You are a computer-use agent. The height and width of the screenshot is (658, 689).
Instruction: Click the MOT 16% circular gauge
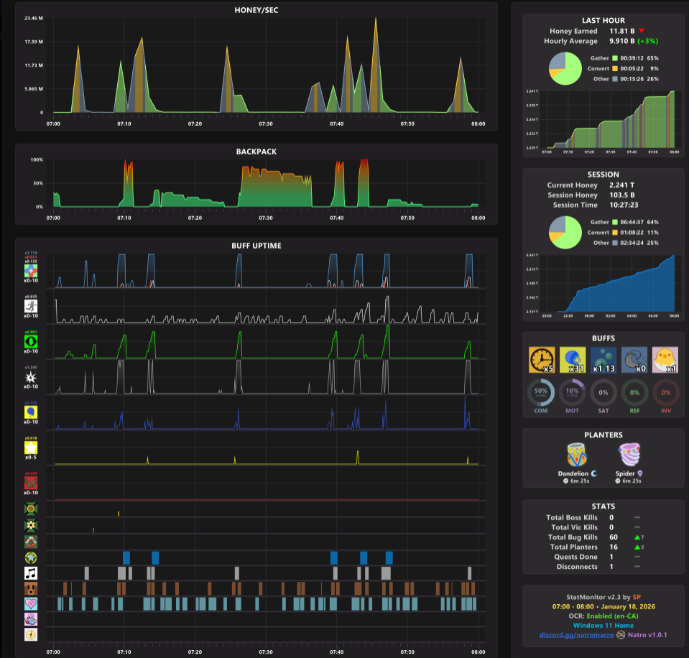pyautogui.click(x=572, y=392)
